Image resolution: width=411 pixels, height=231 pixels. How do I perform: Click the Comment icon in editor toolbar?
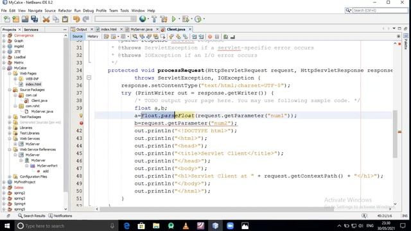pos(225,37)
